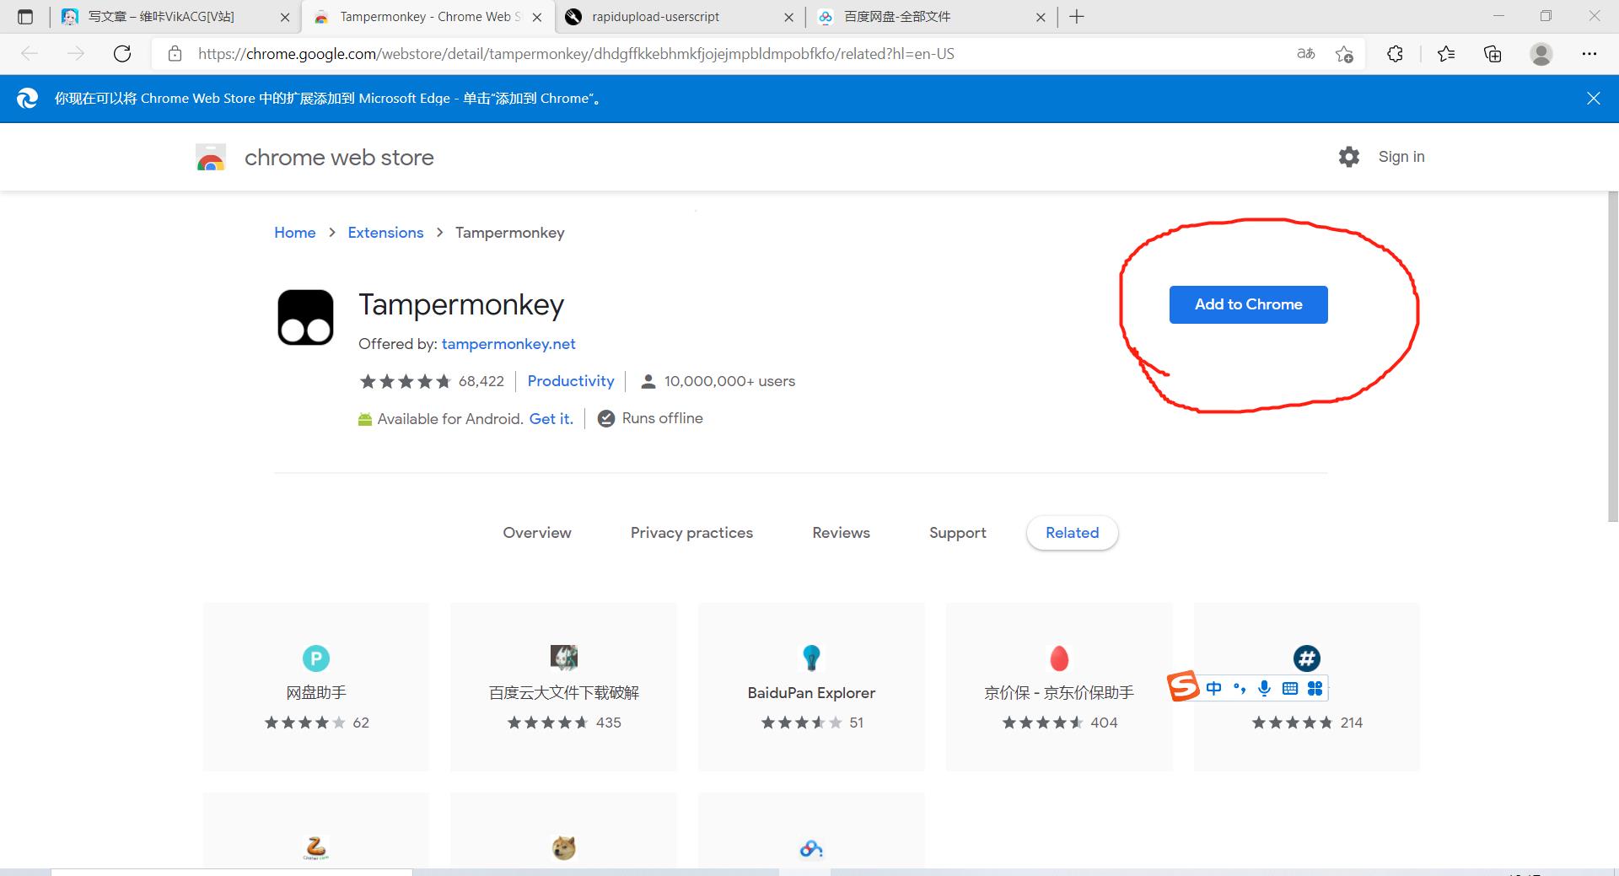The image size is (1619, 876).
Task: Click the Add to Chrome button
Action: (x=1248, y=304)
